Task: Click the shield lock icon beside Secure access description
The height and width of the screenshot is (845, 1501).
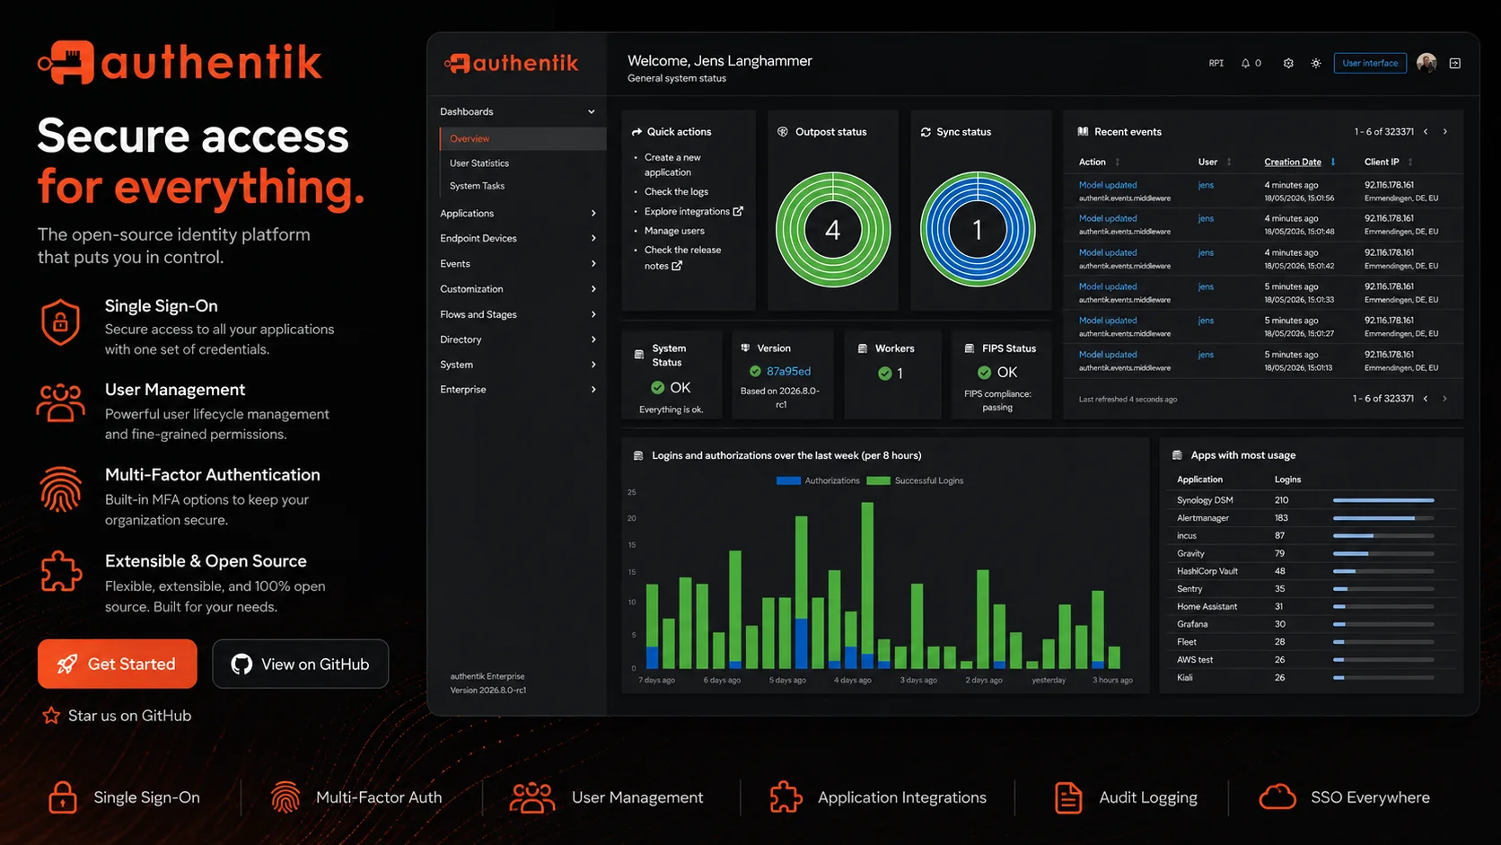Action: point(60,321)
